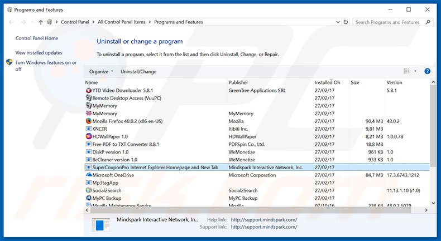Viewport: 441px width, 241px height.
Task: Click the Microsoft OneDrive cloud icon
Action: click(x=89, y=175)
